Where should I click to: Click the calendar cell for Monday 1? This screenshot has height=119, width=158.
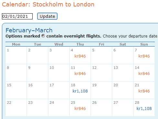tap(16, 55)
